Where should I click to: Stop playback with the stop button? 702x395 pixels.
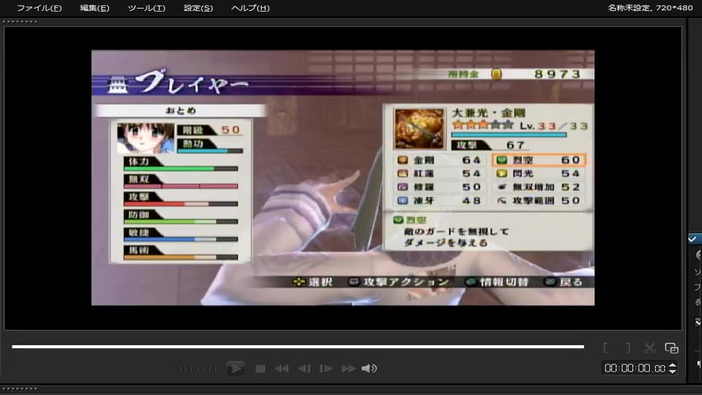260,369
